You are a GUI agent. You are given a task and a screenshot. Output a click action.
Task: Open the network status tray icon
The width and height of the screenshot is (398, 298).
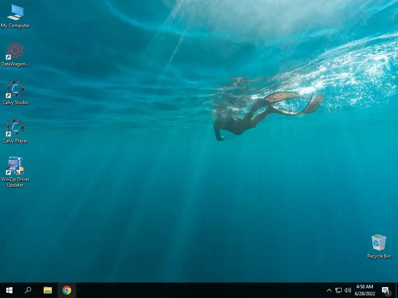(339, 290)
